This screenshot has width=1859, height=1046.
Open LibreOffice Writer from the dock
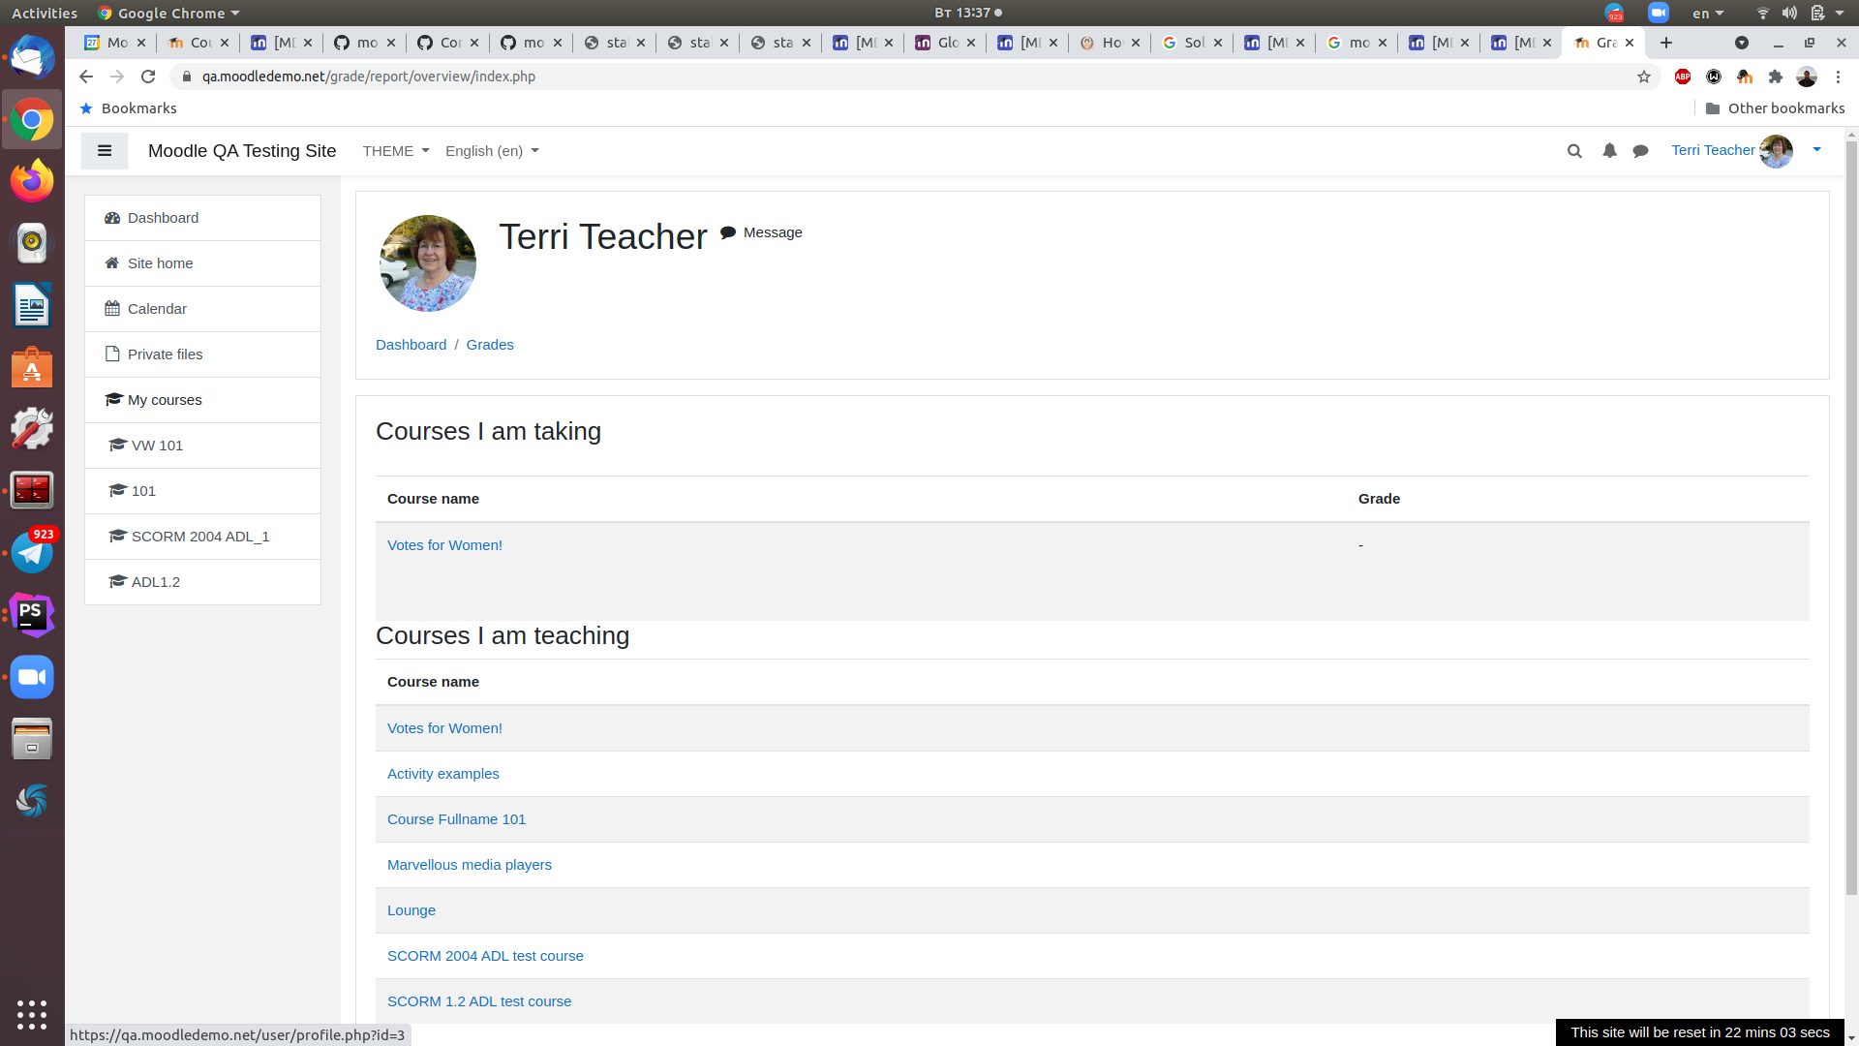(x=32, y=305)
